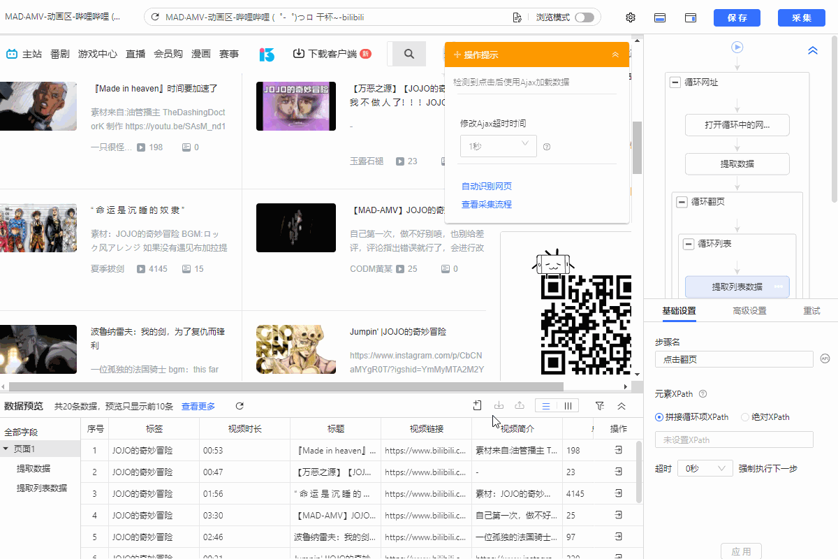
Task: Open the 直播 nav item
Action: pos(135,54)
